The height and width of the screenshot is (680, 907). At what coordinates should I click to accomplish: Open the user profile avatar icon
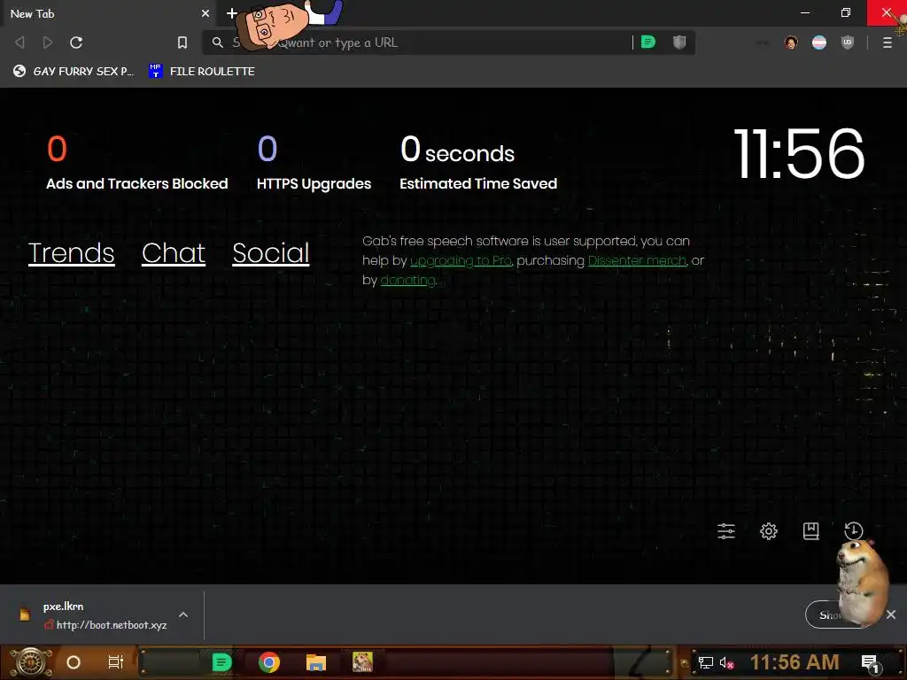tap(791, 42)
